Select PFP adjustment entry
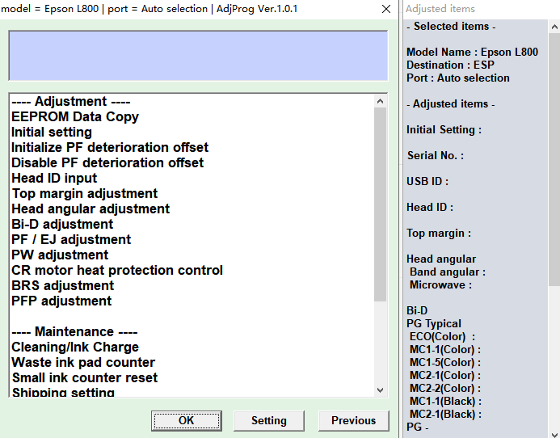 pos(61,301)
